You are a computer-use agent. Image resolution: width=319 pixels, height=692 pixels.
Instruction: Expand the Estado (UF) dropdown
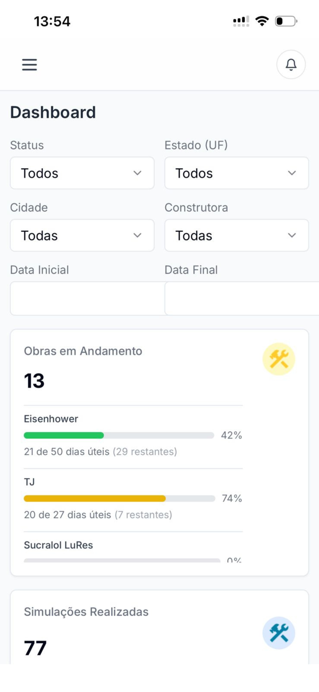point(237,173)
